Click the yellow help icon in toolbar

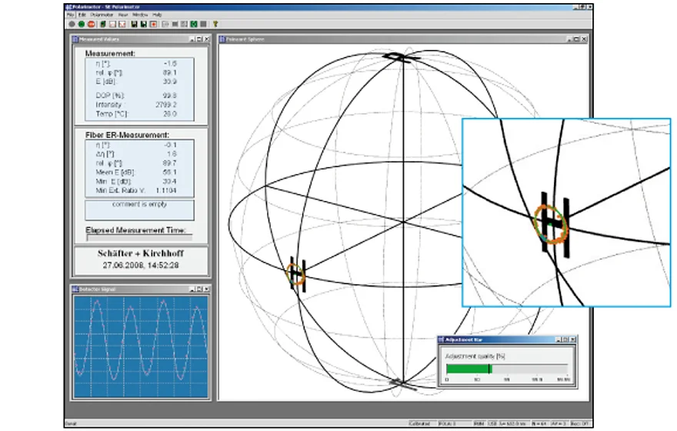pyautogui.click(x=215, y=24)
